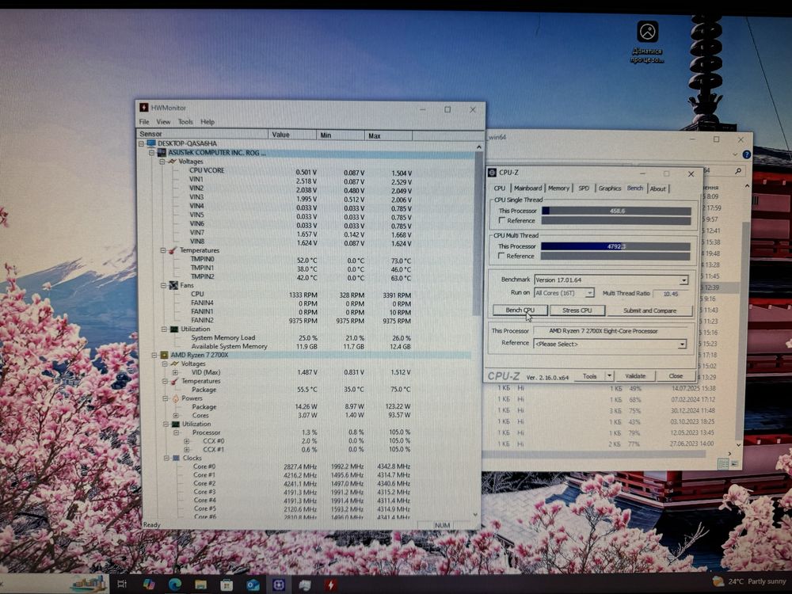The width and height of the screenshot is (792, 594).
Task: Click the desktop computer icon next to DESKTOP-QASA6HA
Action: coord(151,143)
